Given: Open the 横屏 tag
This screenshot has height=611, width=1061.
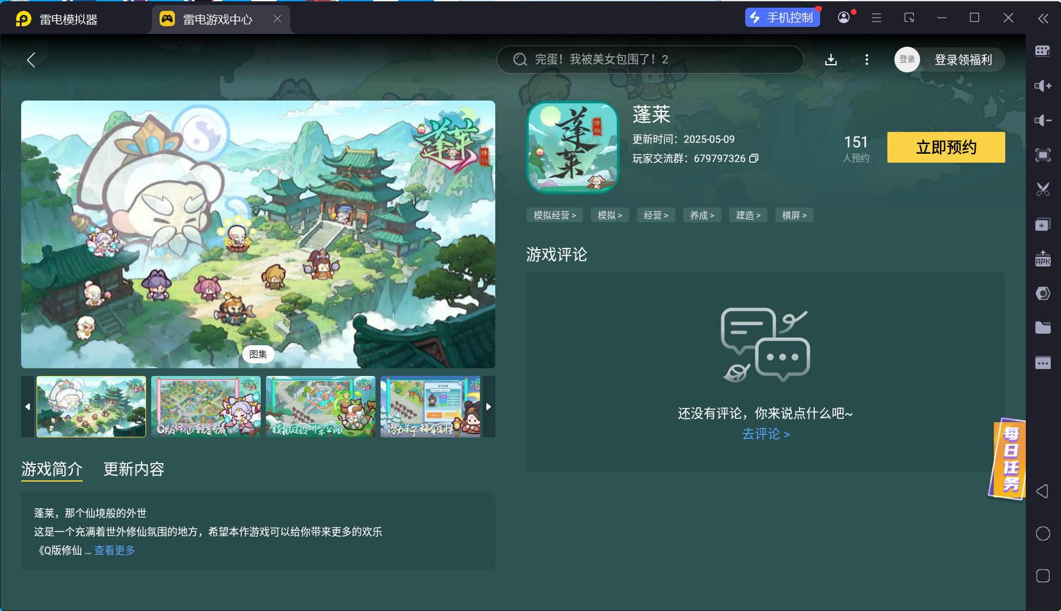Looking at the screenshot, I should click(x=794, y=215).
